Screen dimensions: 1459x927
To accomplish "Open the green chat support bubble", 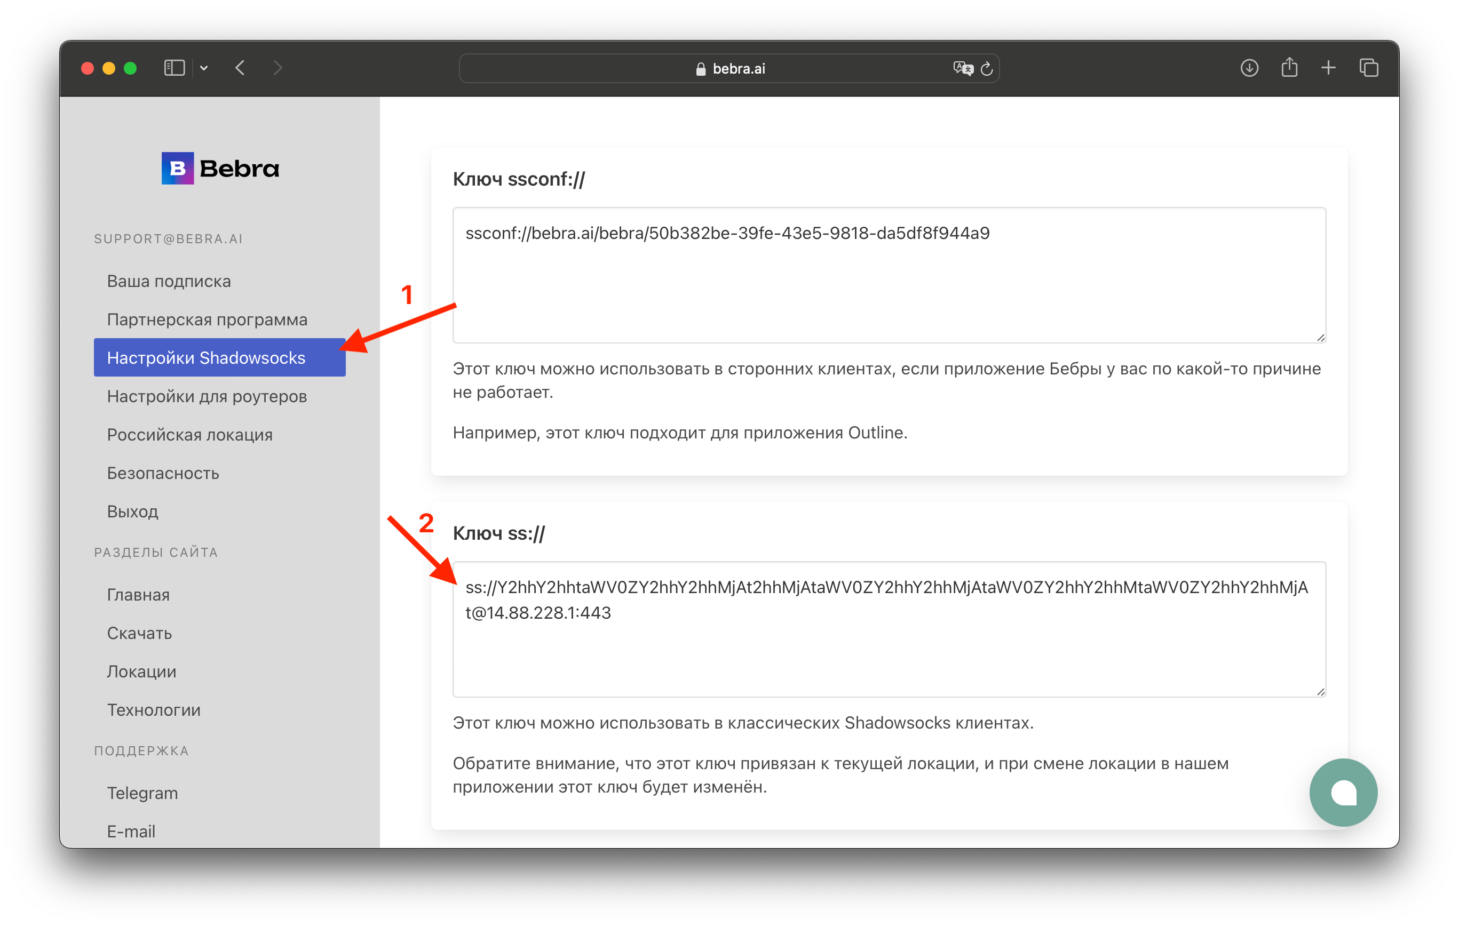I will pyautogui.click(x=1343, y=792).
